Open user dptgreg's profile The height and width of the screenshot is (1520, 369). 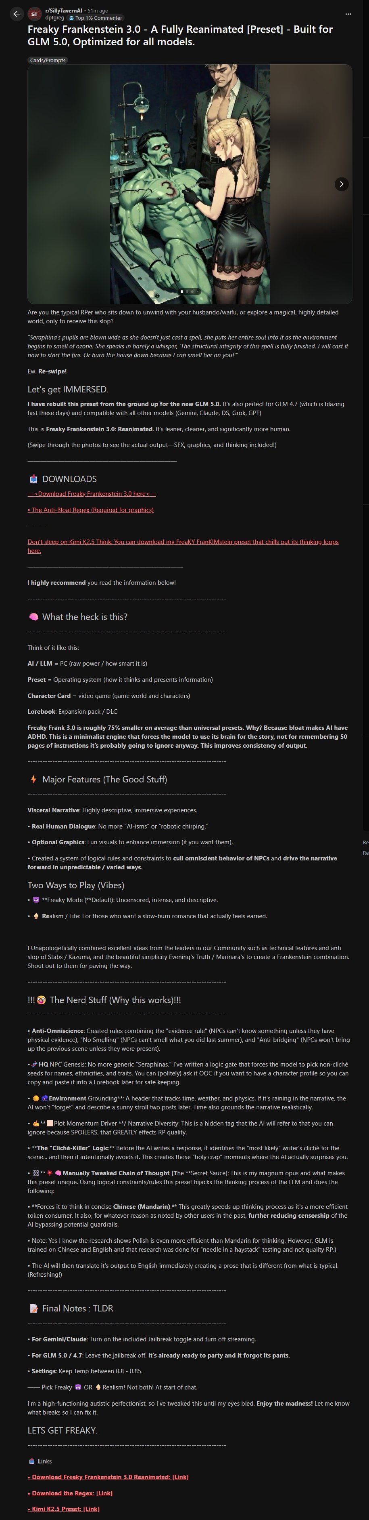coord(55,18)
